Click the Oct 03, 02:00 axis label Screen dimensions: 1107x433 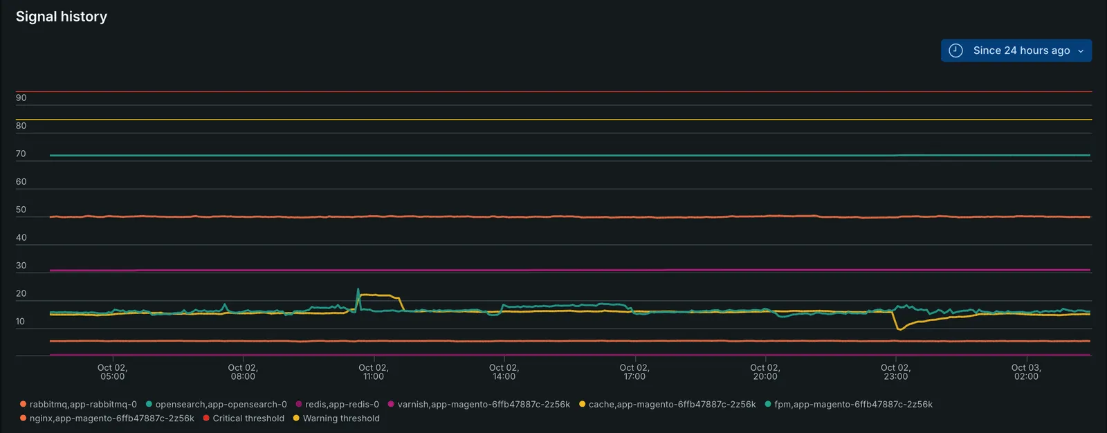[x=1026, y=372]
